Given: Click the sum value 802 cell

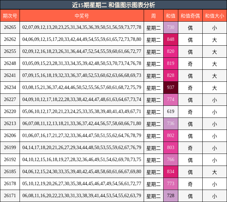Looking at the screenshot, I should [x=171, y=136].
